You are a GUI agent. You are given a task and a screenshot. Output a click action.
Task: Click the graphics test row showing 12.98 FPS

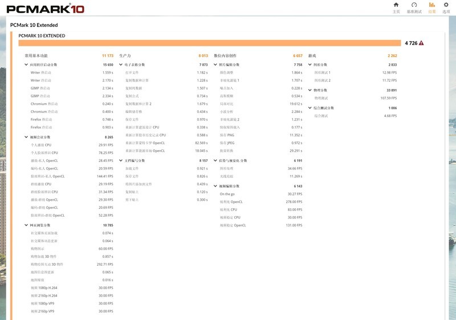pyautogui.click(x=355, y=72)
